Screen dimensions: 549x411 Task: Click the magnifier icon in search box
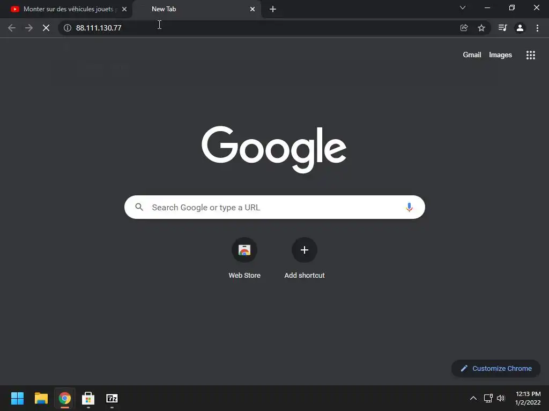coord(139,207)
